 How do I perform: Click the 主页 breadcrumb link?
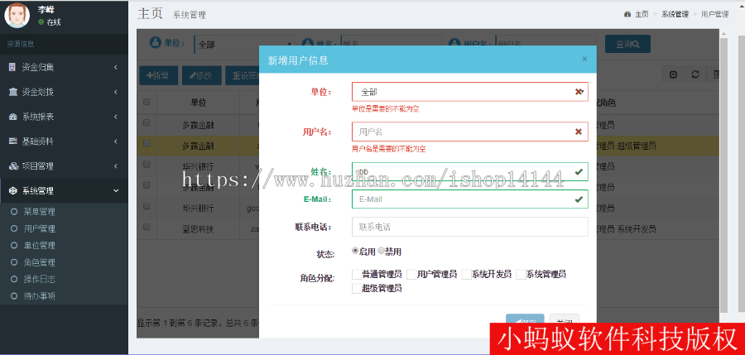642,14
